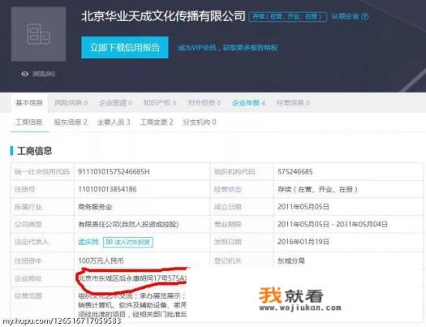Click the organization code 575246685
The height and width of the screenshot is (327, 426).
pos(295,172)
